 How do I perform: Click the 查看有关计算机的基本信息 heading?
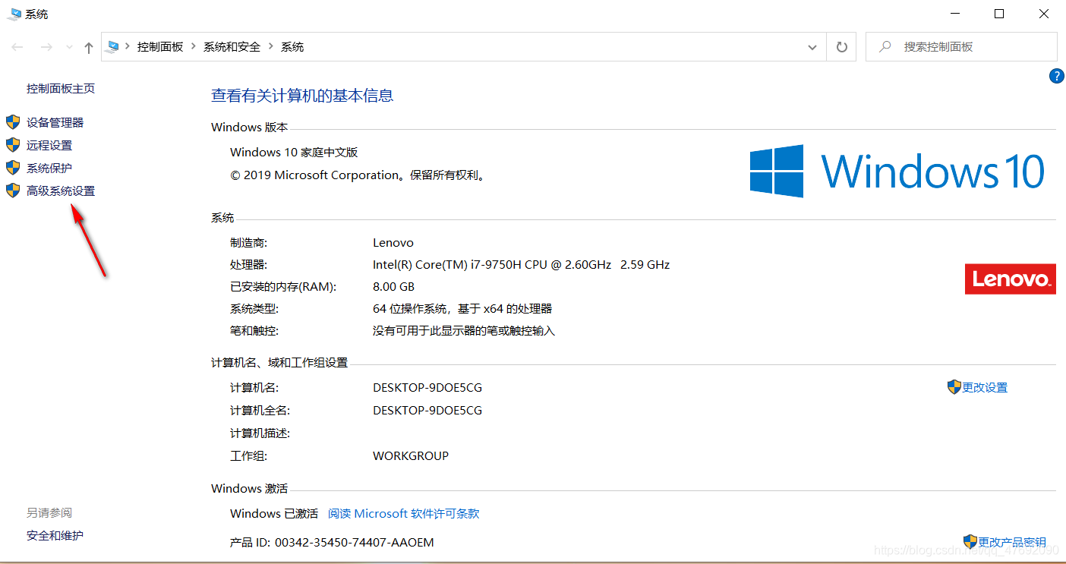[302, 96]
